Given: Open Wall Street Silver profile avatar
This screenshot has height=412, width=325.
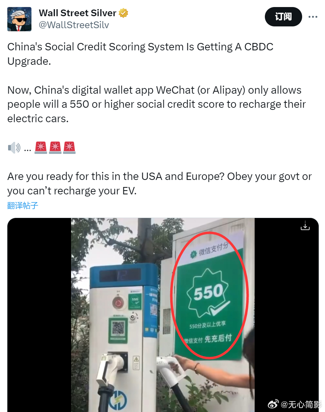Looking at the screenshot, I should [x=19, y=19].
